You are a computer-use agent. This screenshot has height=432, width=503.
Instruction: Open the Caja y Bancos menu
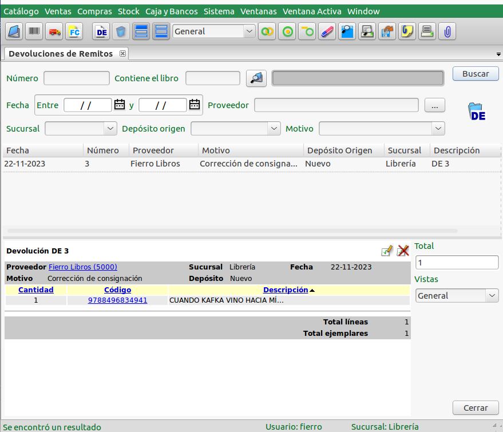(172, 11)
